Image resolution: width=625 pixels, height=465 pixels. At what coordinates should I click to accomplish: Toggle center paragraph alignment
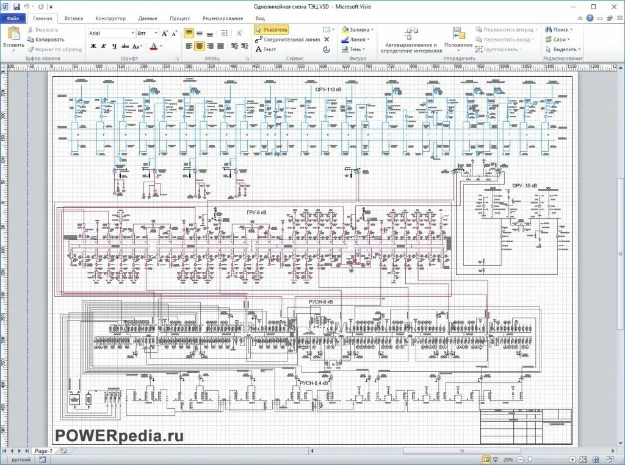200,46
